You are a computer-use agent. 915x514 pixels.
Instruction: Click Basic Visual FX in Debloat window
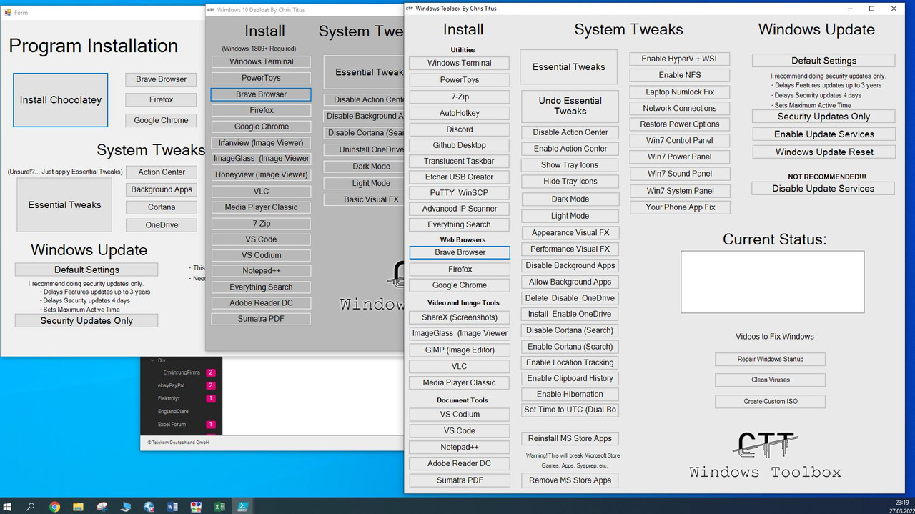pos(365,199)
